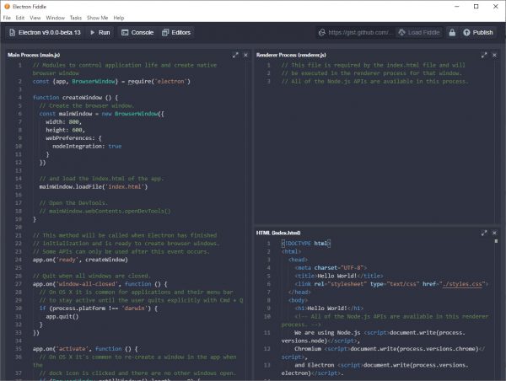The image size is (506, 381).
Task: Click the Publish button
Action: [478, 33]
